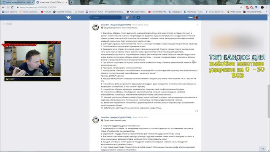Click the second post's clan avatar

click(x=96, y=120)
